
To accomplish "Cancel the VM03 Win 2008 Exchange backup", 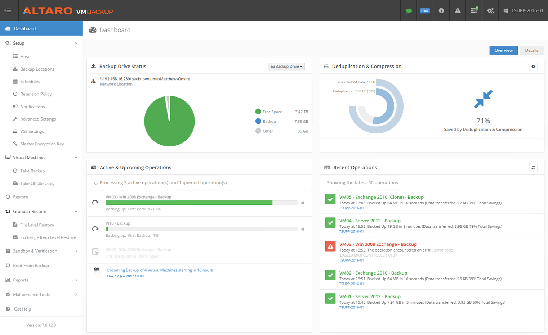I will [303, 203].
